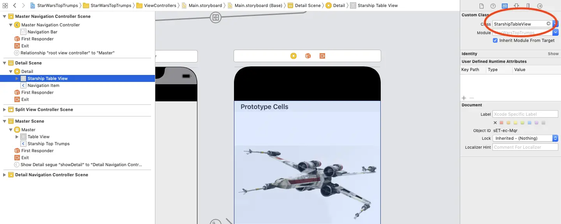Click the Detail breadcrumb with yellow icon
Image resolution: width=561 pixels, height=224 pixels.
point(335,5)
